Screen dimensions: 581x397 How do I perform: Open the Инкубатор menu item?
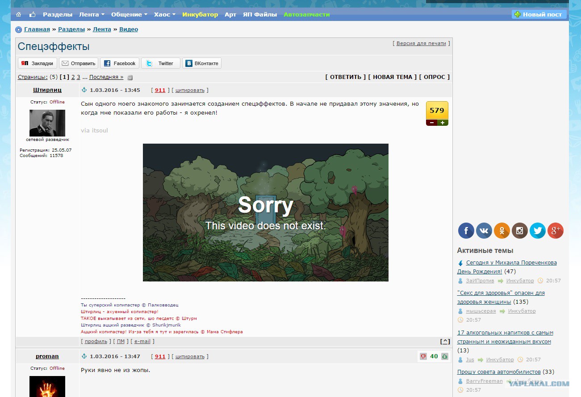point(200,14)
